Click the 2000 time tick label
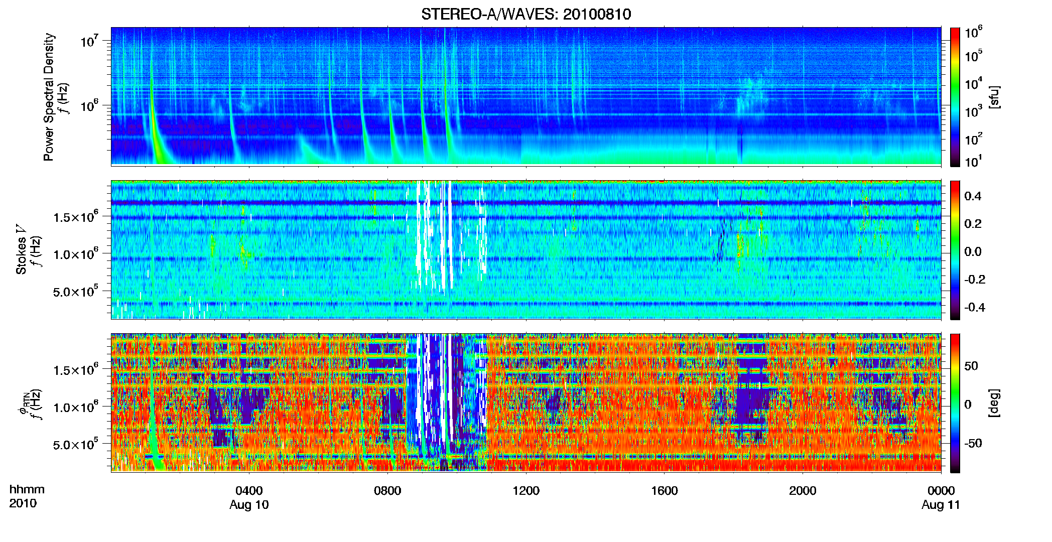1052x542 pixels. (x=803, y=490)
